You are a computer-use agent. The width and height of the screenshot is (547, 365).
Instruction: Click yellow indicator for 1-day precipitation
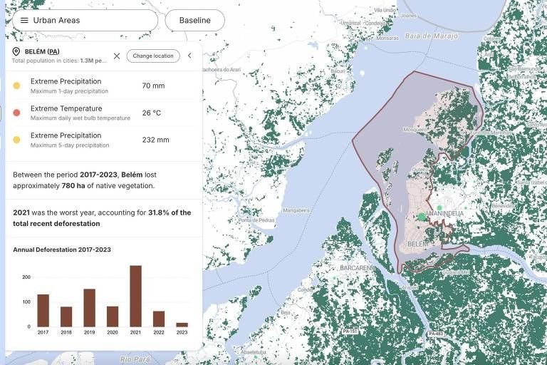16,86
